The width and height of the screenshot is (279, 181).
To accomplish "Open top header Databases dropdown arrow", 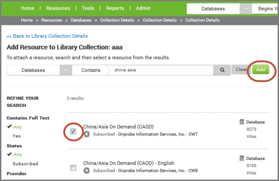I will click(x=246, y=9).
